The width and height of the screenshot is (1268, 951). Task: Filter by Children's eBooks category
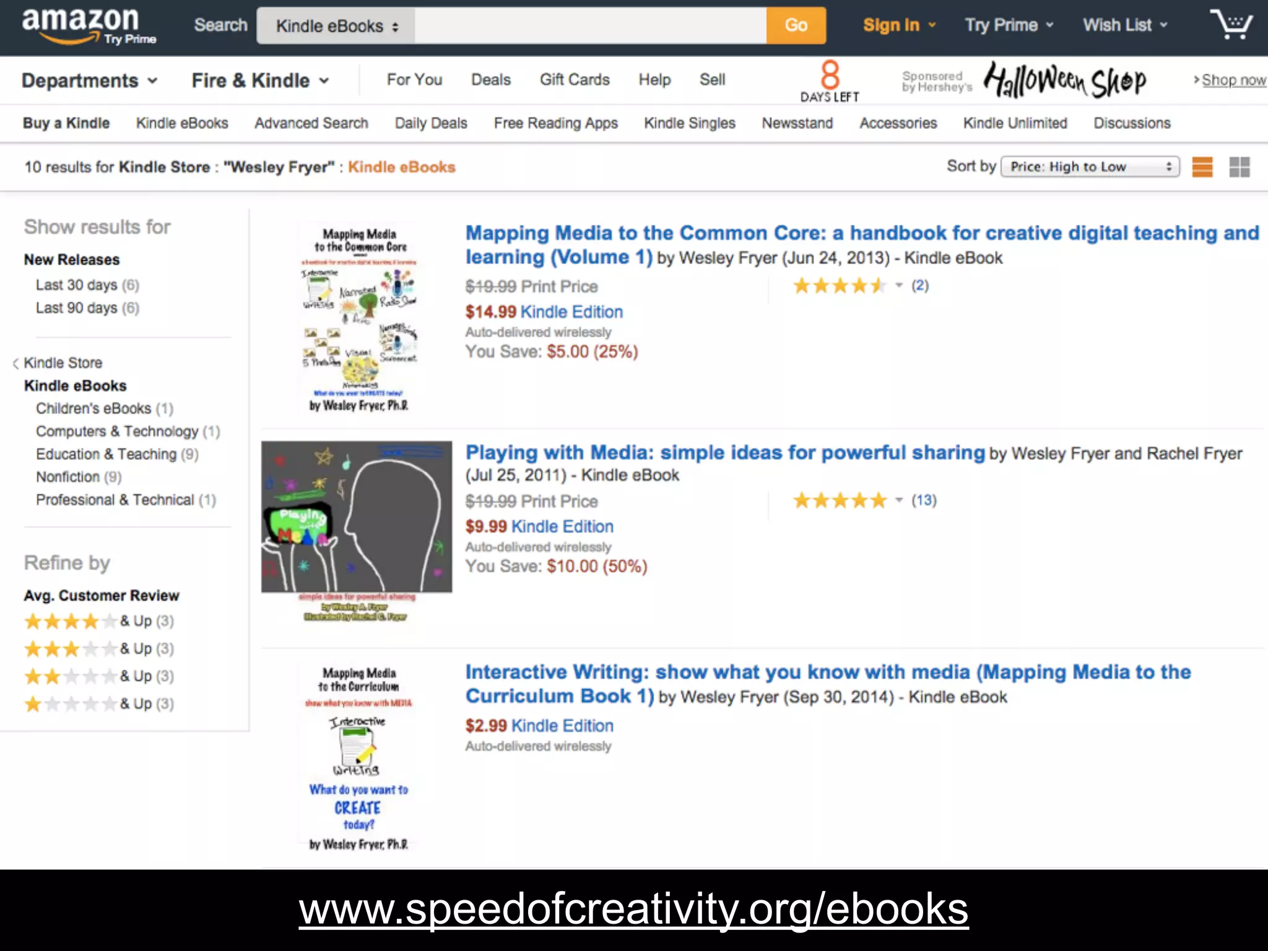(105, 409)
